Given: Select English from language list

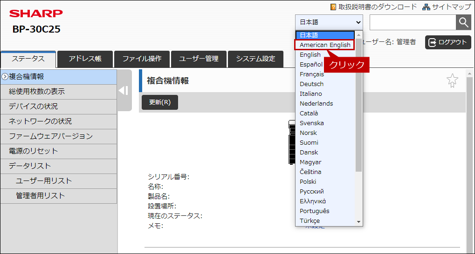Looking at the screenshot, I should point(325,55).
